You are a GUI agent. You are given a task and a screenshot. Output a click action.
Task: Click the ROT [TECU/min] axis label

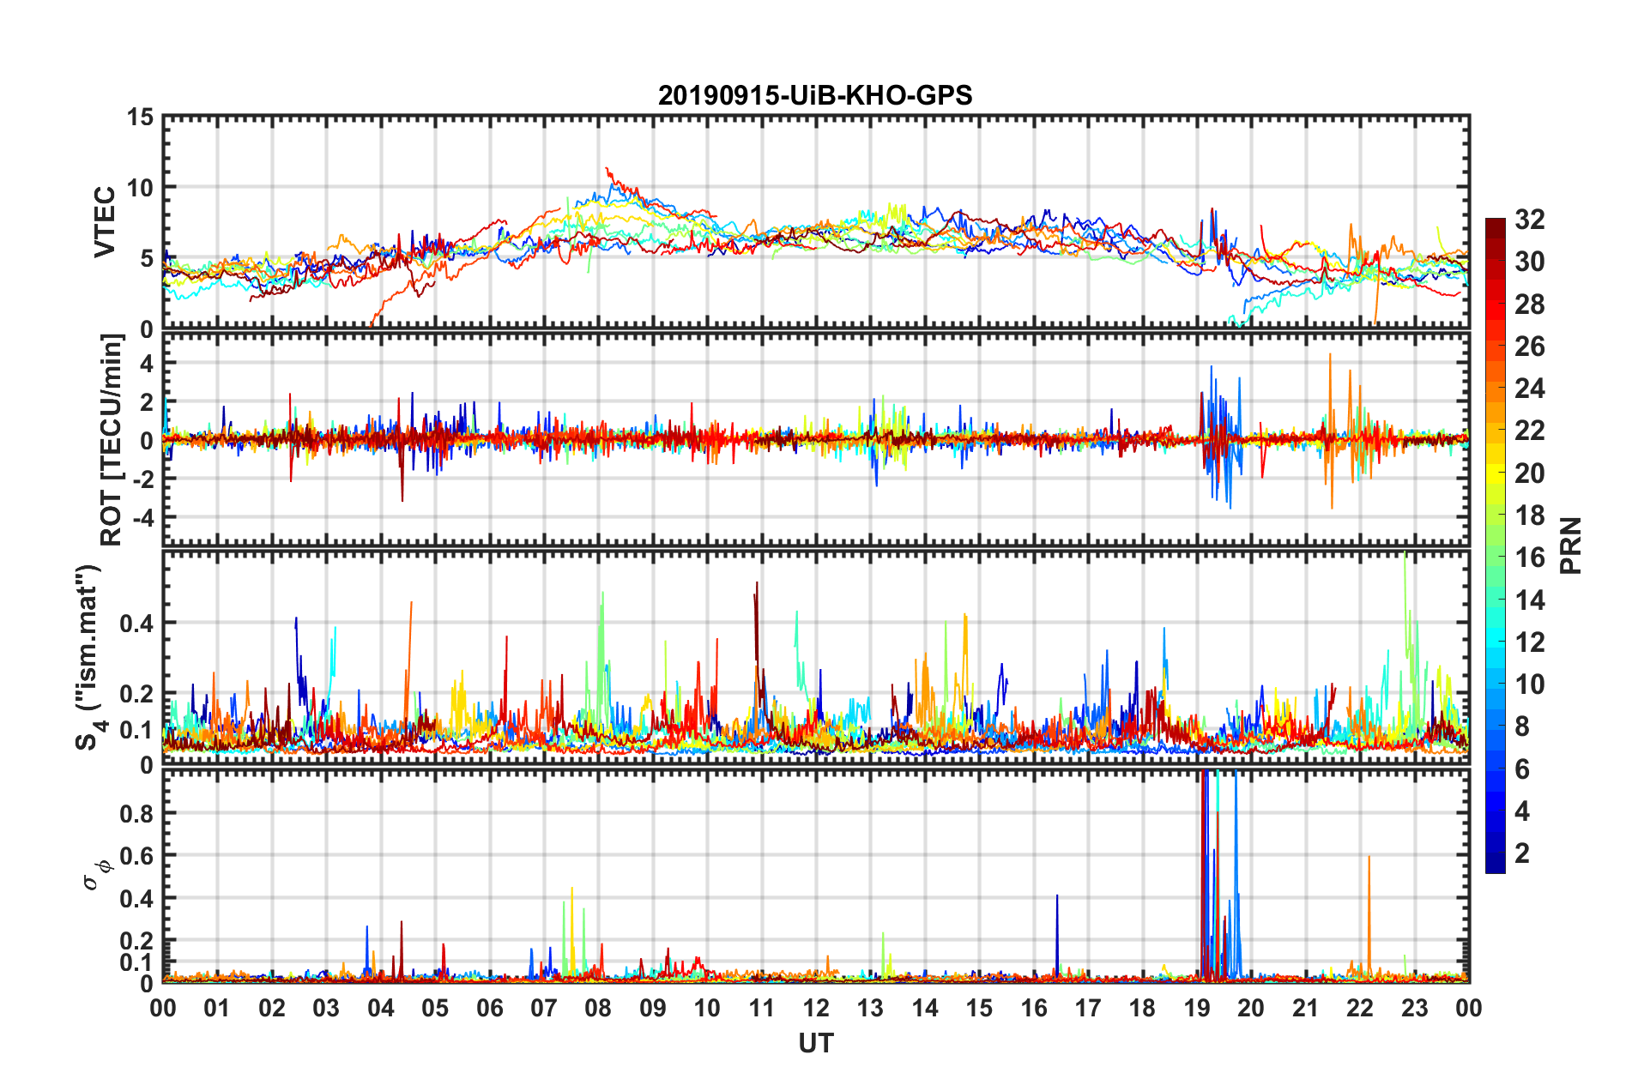click(112, 440)
